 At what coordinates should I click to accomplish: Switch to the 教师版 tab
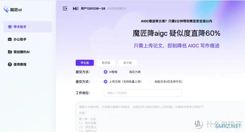coord(106,63)
